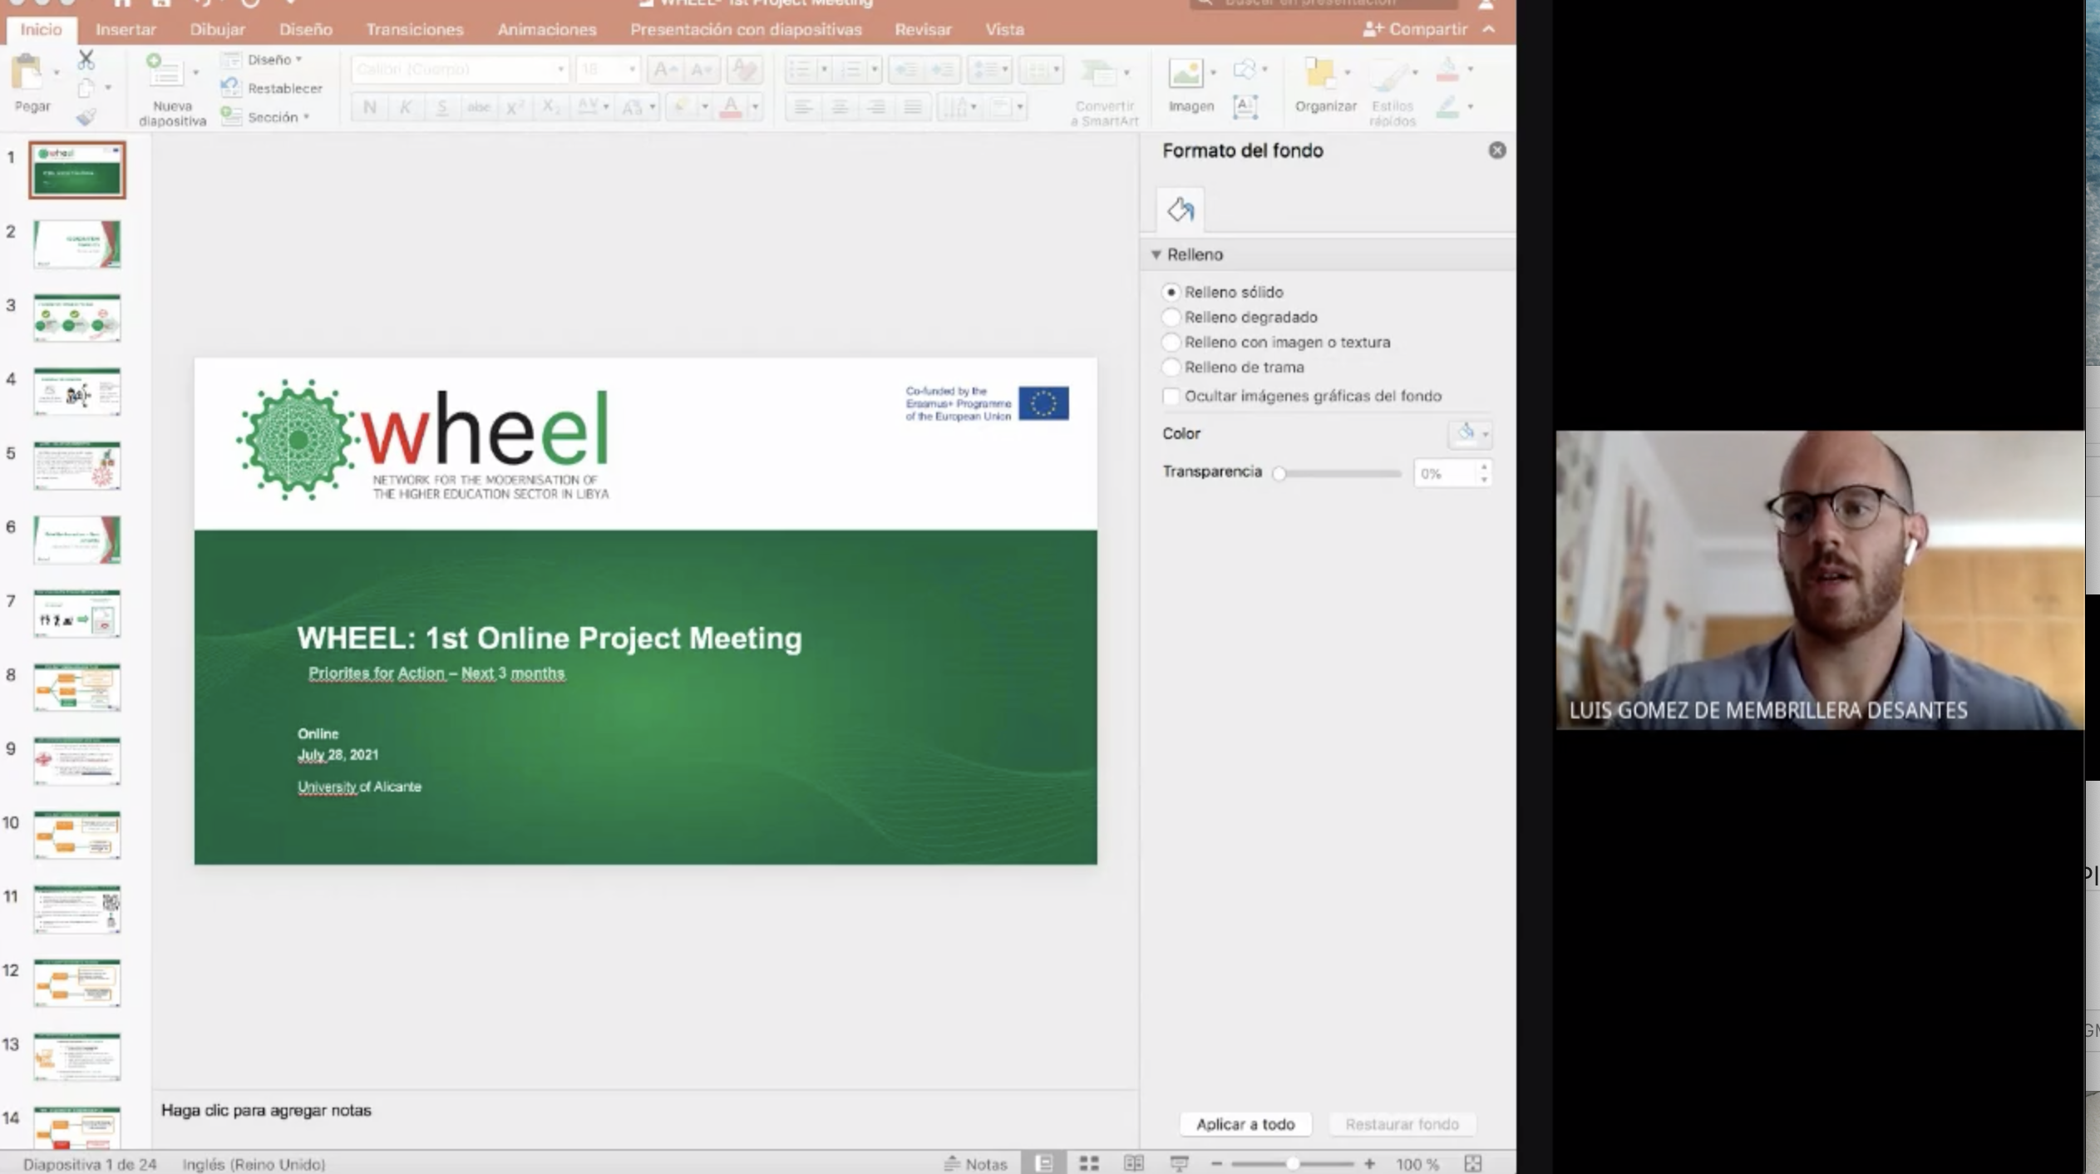Toggle strikethrough abc button
This screenshot has width=2100, height=1174.
tap(478, 106)
